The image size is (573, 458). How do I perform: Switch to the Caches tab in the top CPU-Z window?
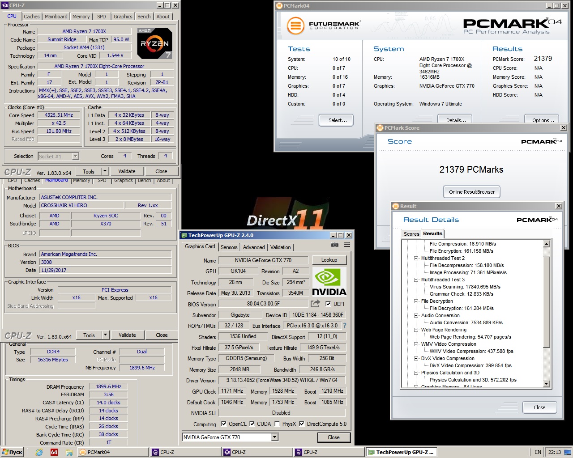click(x=32, y=17)
